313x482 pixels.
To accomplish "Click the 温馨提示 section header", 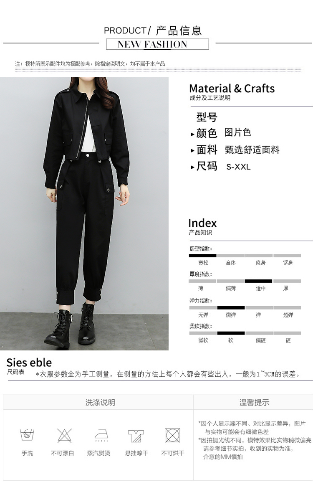I will point(254,402).
